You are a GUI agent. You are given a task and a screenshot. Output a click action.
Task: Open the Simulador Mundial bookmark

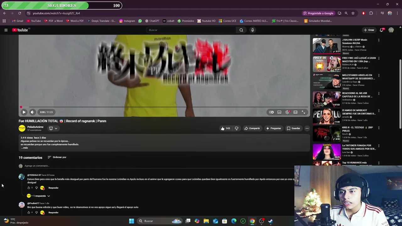[x=318, y=21]
